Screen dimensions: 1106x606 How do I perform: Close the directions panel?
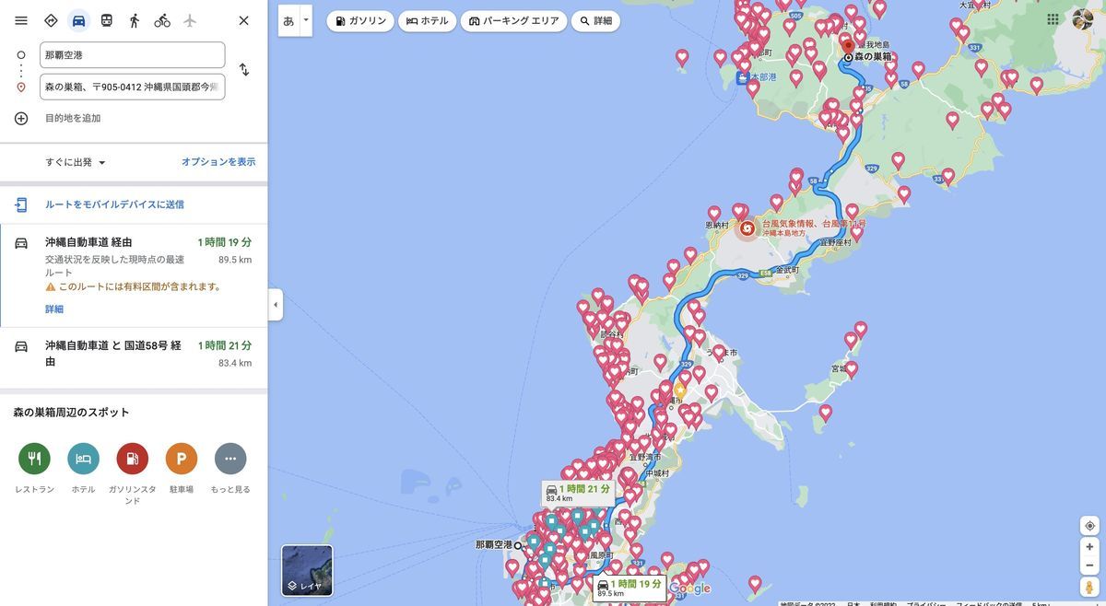[243, 20]
